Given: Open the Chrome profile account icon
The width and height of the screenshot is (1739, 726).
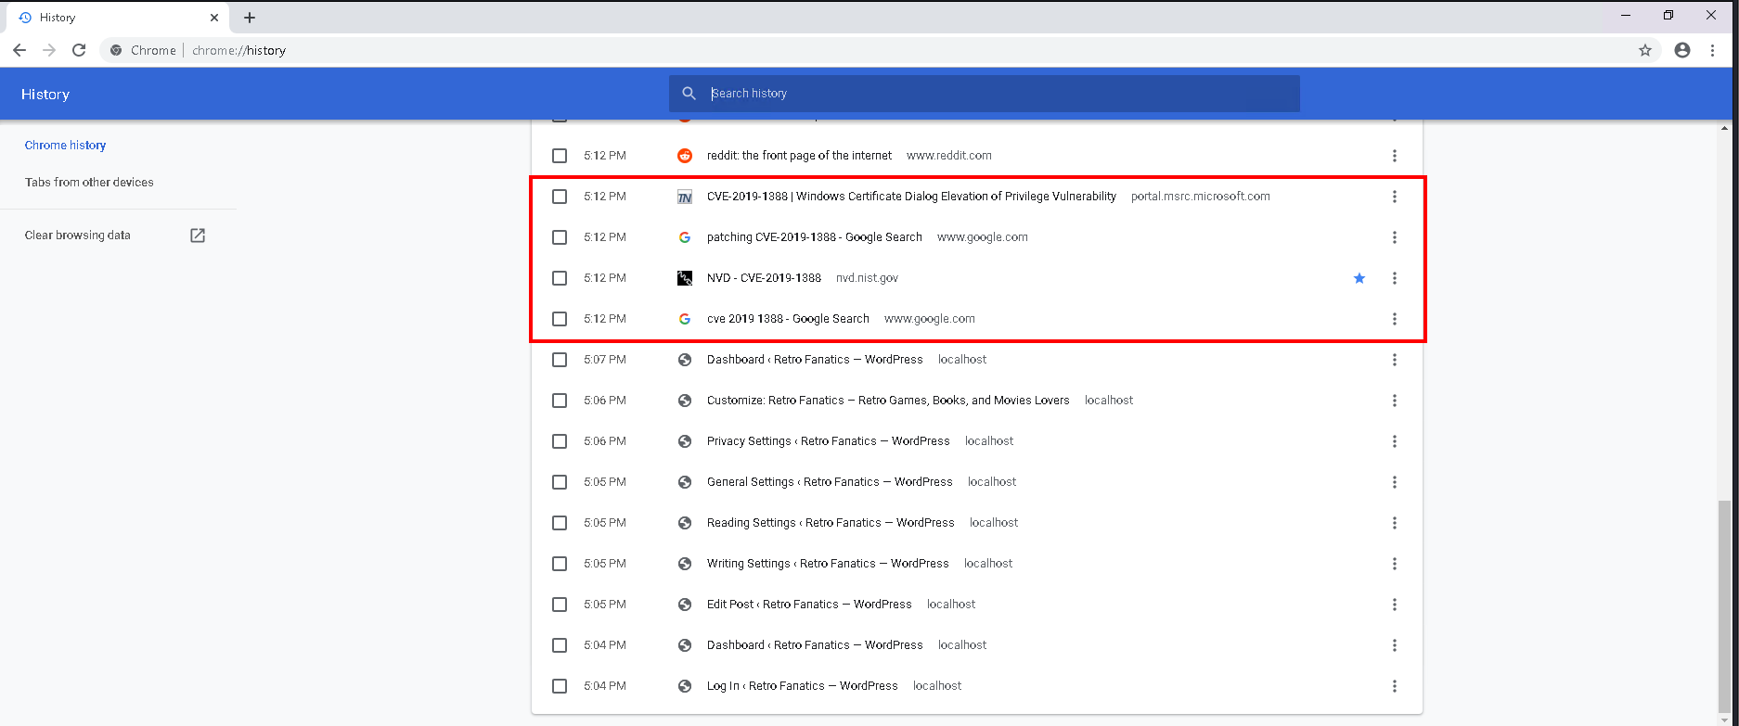Looking at the screenshot, I should point(1681,50).
